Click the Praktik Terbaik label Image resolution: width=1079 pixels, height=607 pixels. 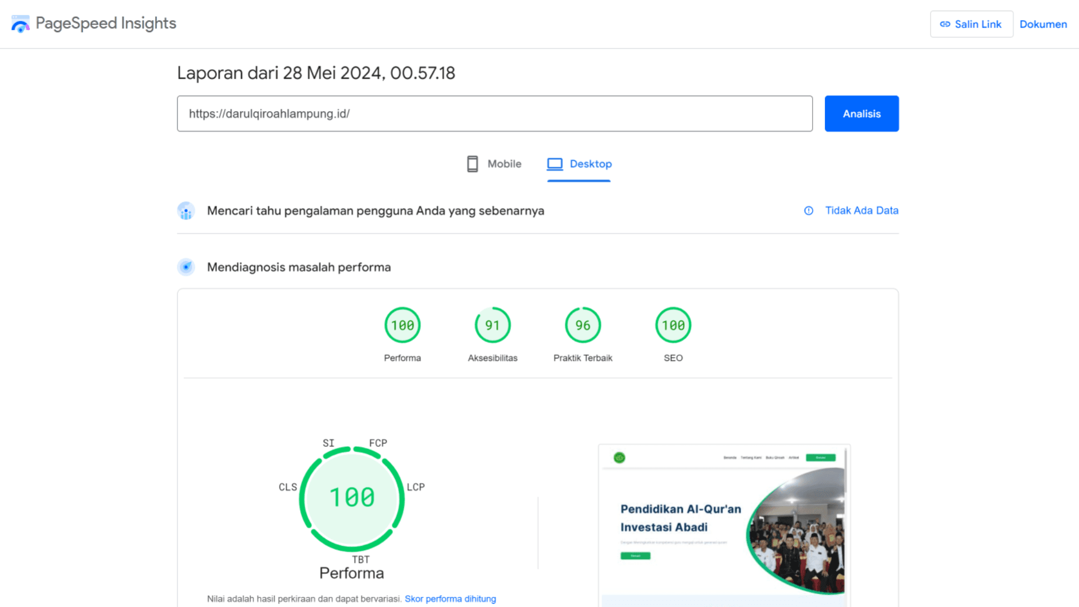pos(583,358)
